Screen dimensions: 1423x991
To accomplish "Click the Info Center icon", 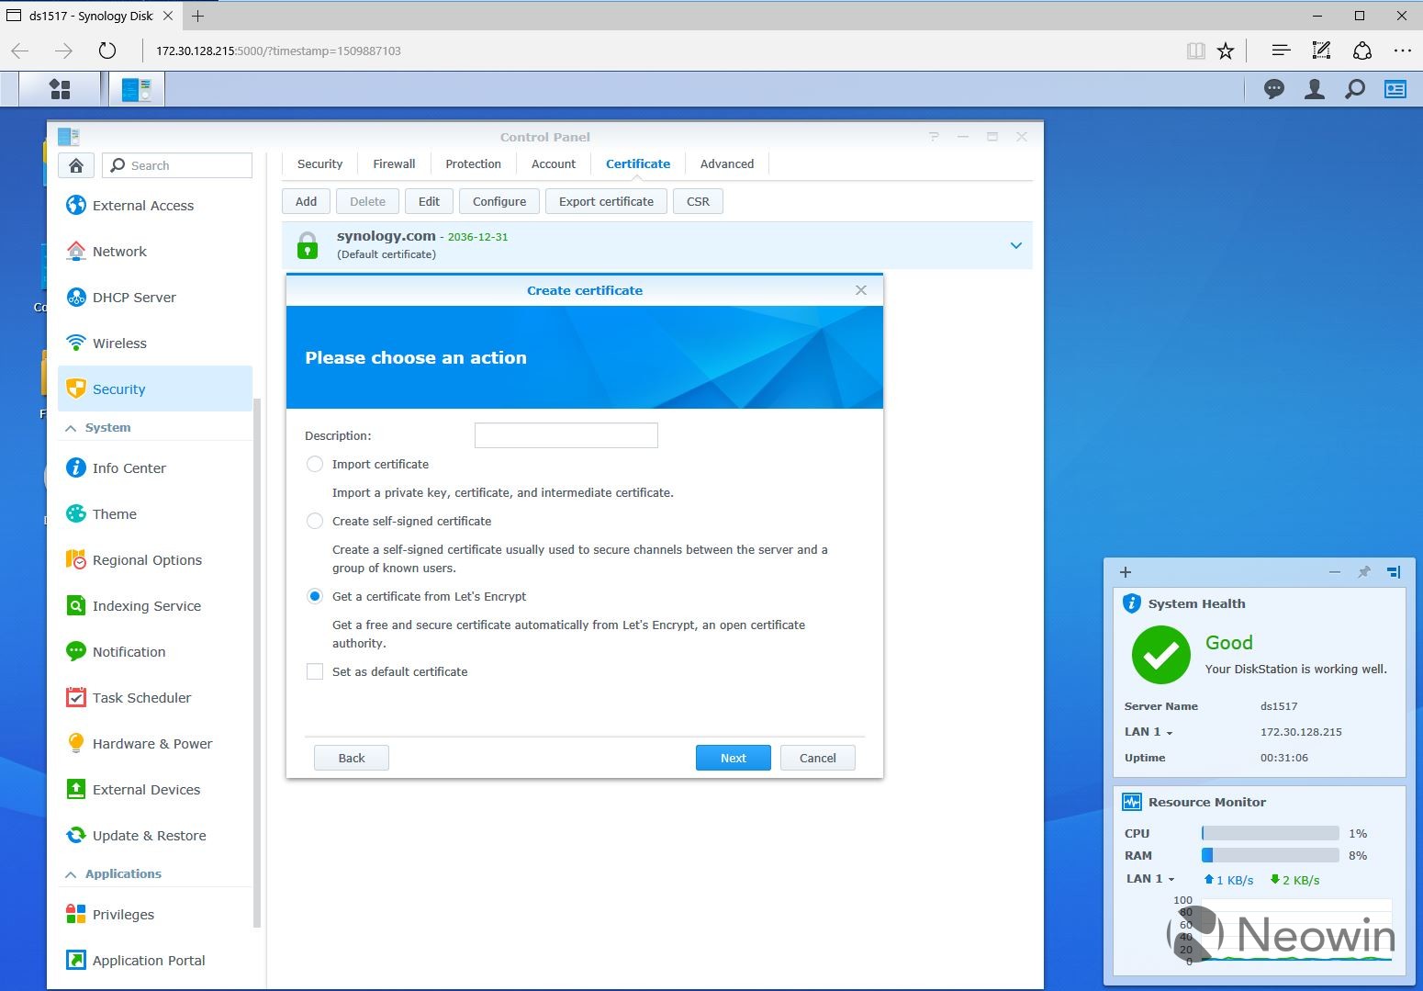I will 76,467.
